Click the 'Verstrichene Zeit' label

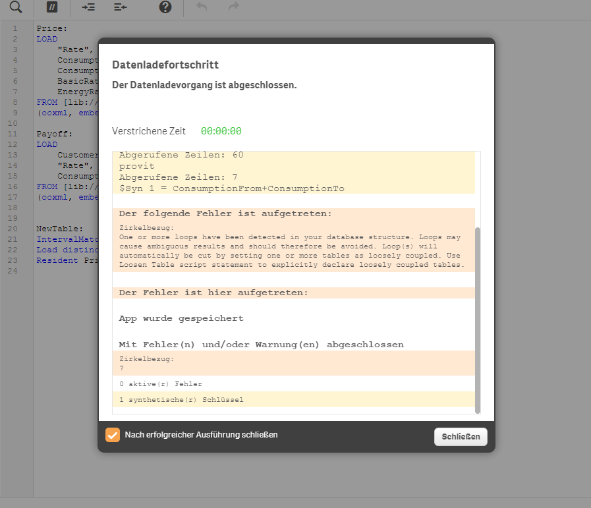149,130
